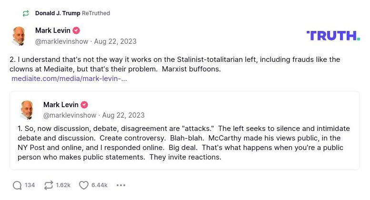Like the post with the heart icon
370x200 pixels.
(83, 185)
